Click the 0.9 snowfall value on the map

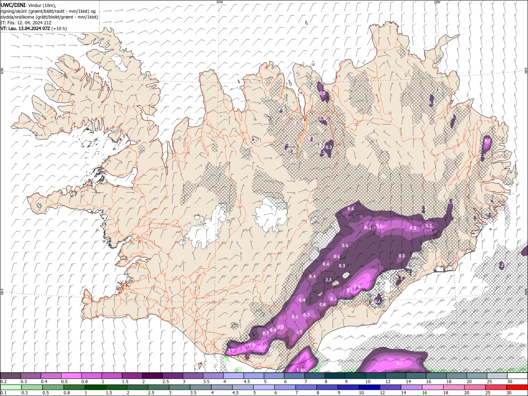click(x=357, y=287)
